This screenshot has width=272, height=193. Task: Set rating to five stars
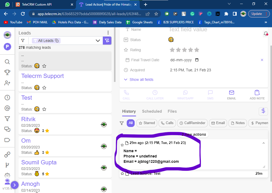click(197, 50)
